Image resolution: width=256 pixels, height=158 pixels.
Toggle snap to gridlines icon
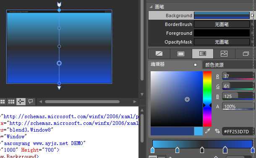11,101
